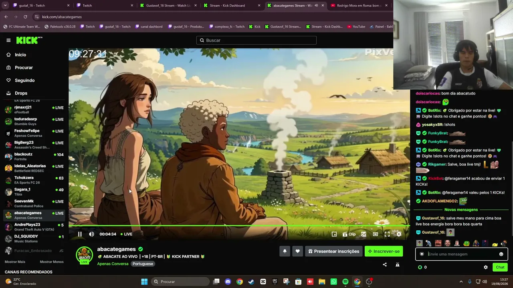
Task: Create a Clip of the stream
Action: point(349,234)
